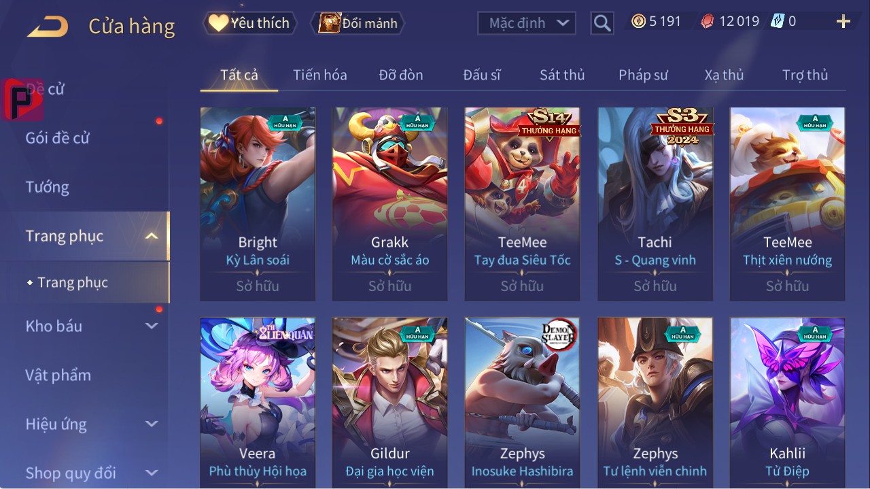The height and width of the screenshot is (489, 870).
Task: Tap the blue voucher ticket icon
Action: (778, 21)
